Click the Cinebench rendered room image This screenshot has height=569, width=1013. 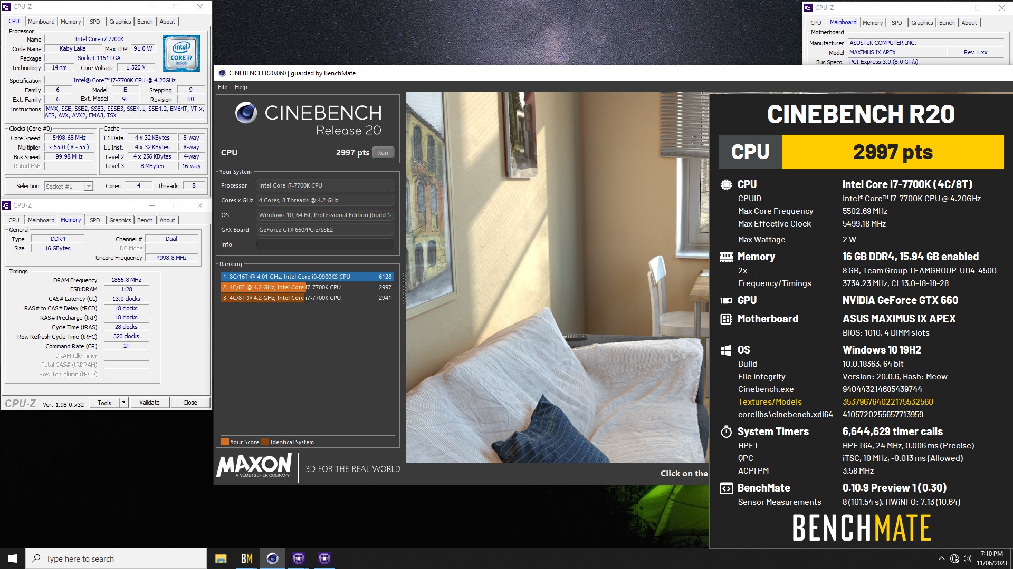click(557, 278)
